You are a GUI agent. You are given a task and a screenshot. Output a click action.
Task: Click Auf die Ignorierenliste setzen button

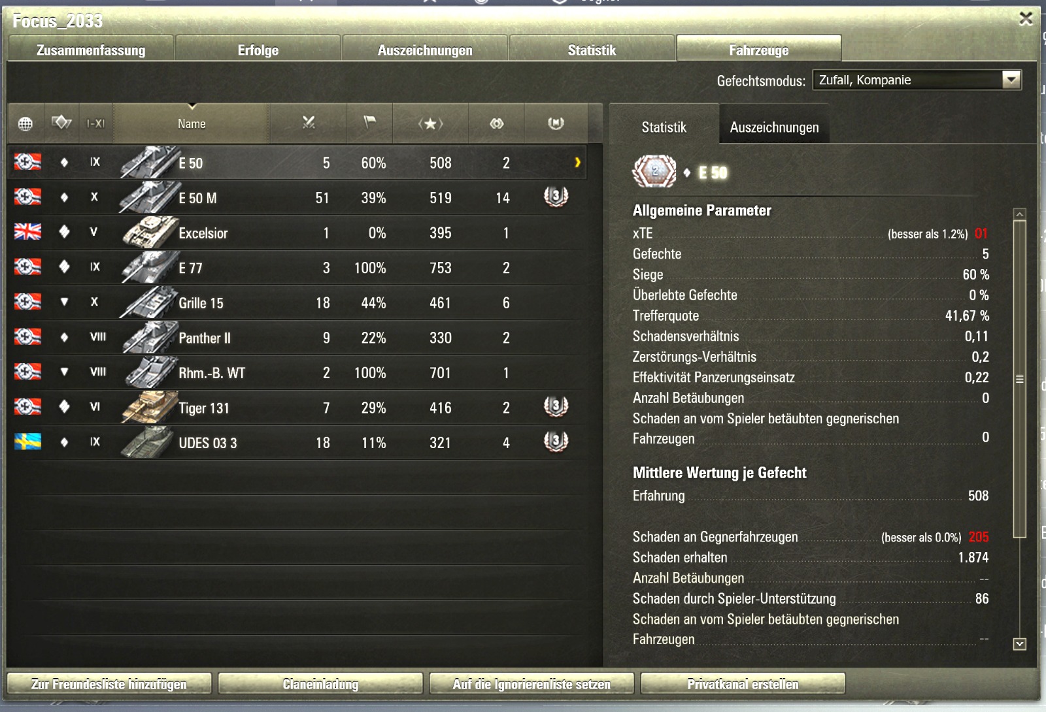[531, 684]
